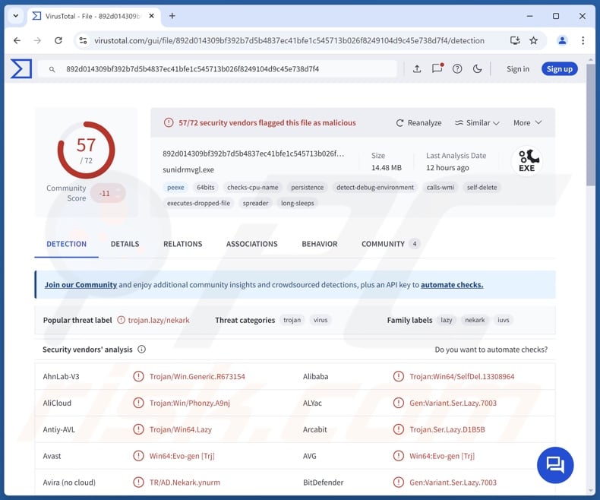The image size is (600, 500).
Task: Click alert icon for BitDefender detection
Action: pos(398,483)
